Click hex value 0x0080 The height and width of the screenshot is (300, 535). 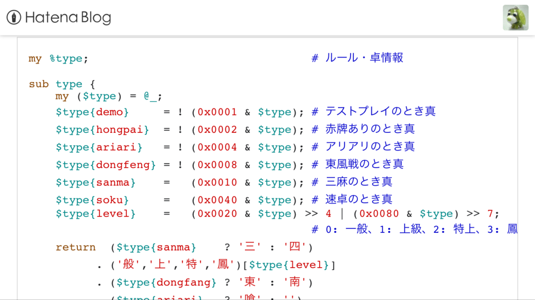click(x=379, y=214)
